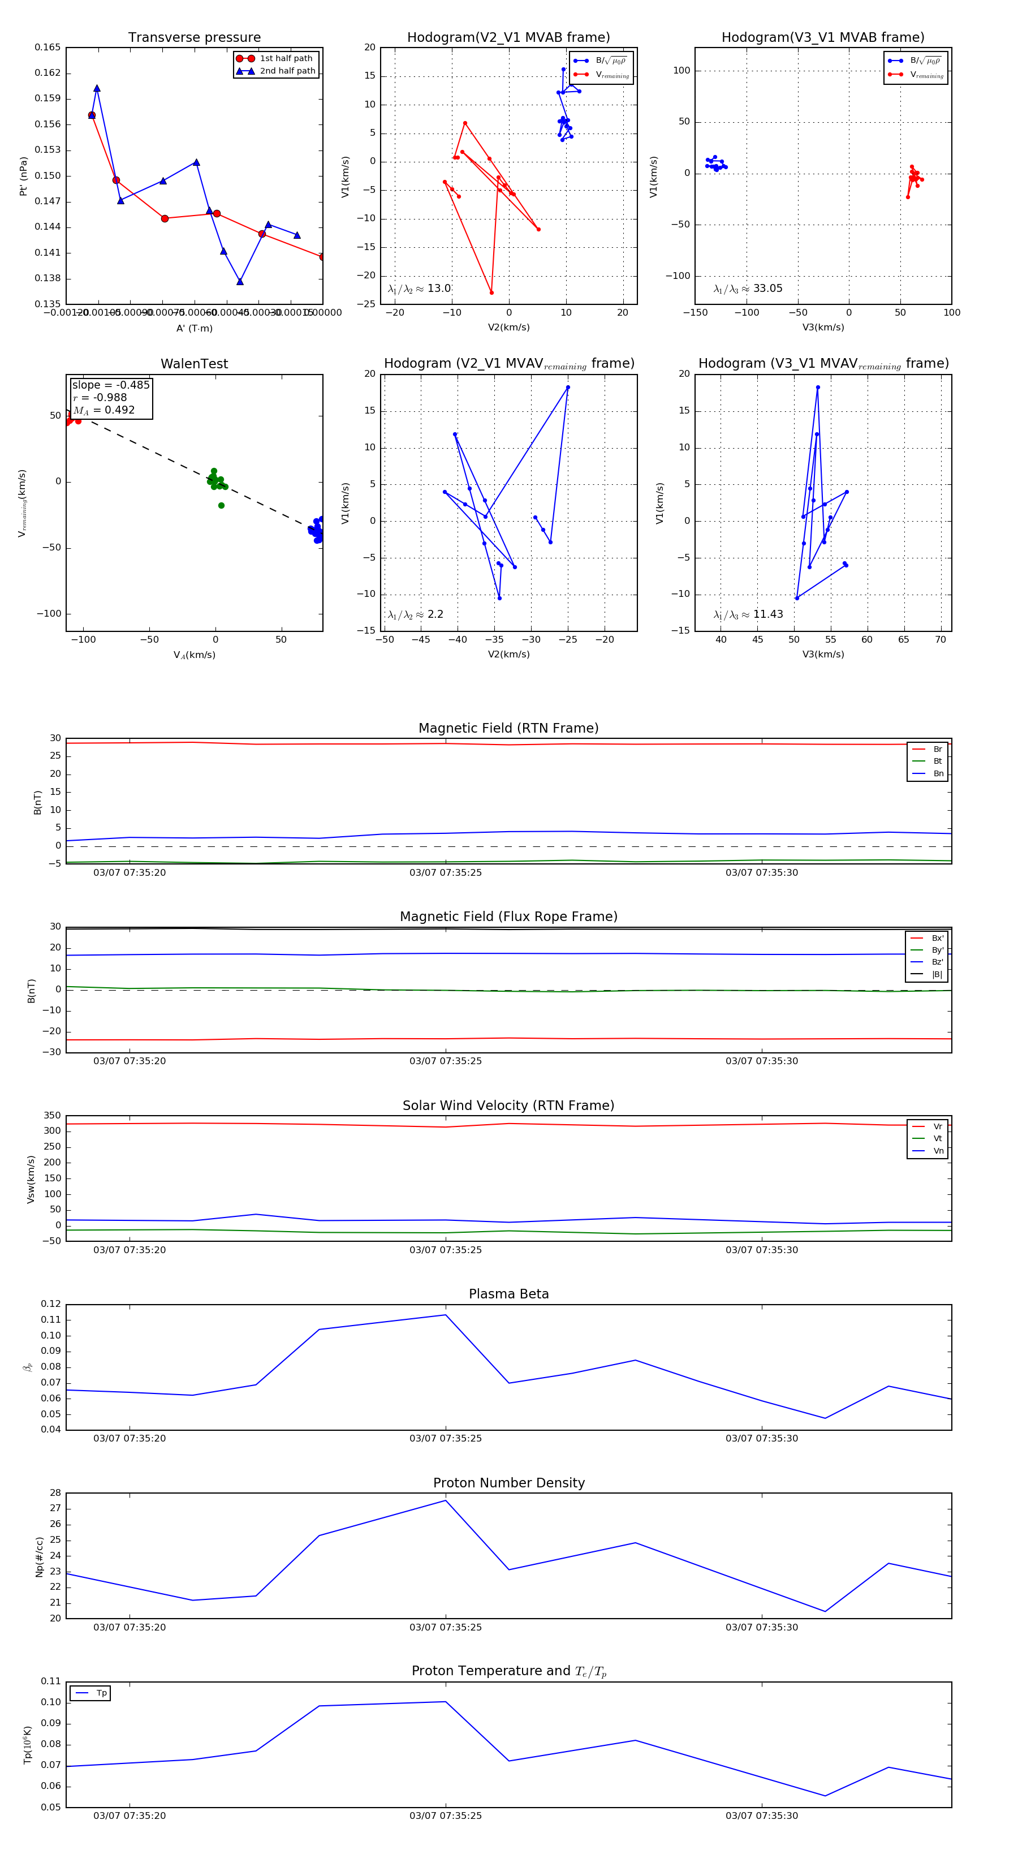
Task: Click the 'V_A(km/s)' axis label
Action: coord(194,655)
